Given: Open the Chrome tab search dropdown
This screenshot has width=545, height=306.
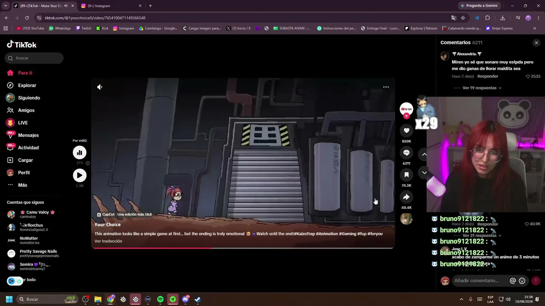Looking at the screenshot, I should click(x=6, y=6).
